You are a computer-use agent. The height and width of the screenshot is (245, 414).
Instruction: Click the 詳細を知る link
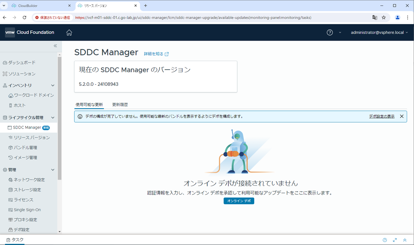click(156, 54)
